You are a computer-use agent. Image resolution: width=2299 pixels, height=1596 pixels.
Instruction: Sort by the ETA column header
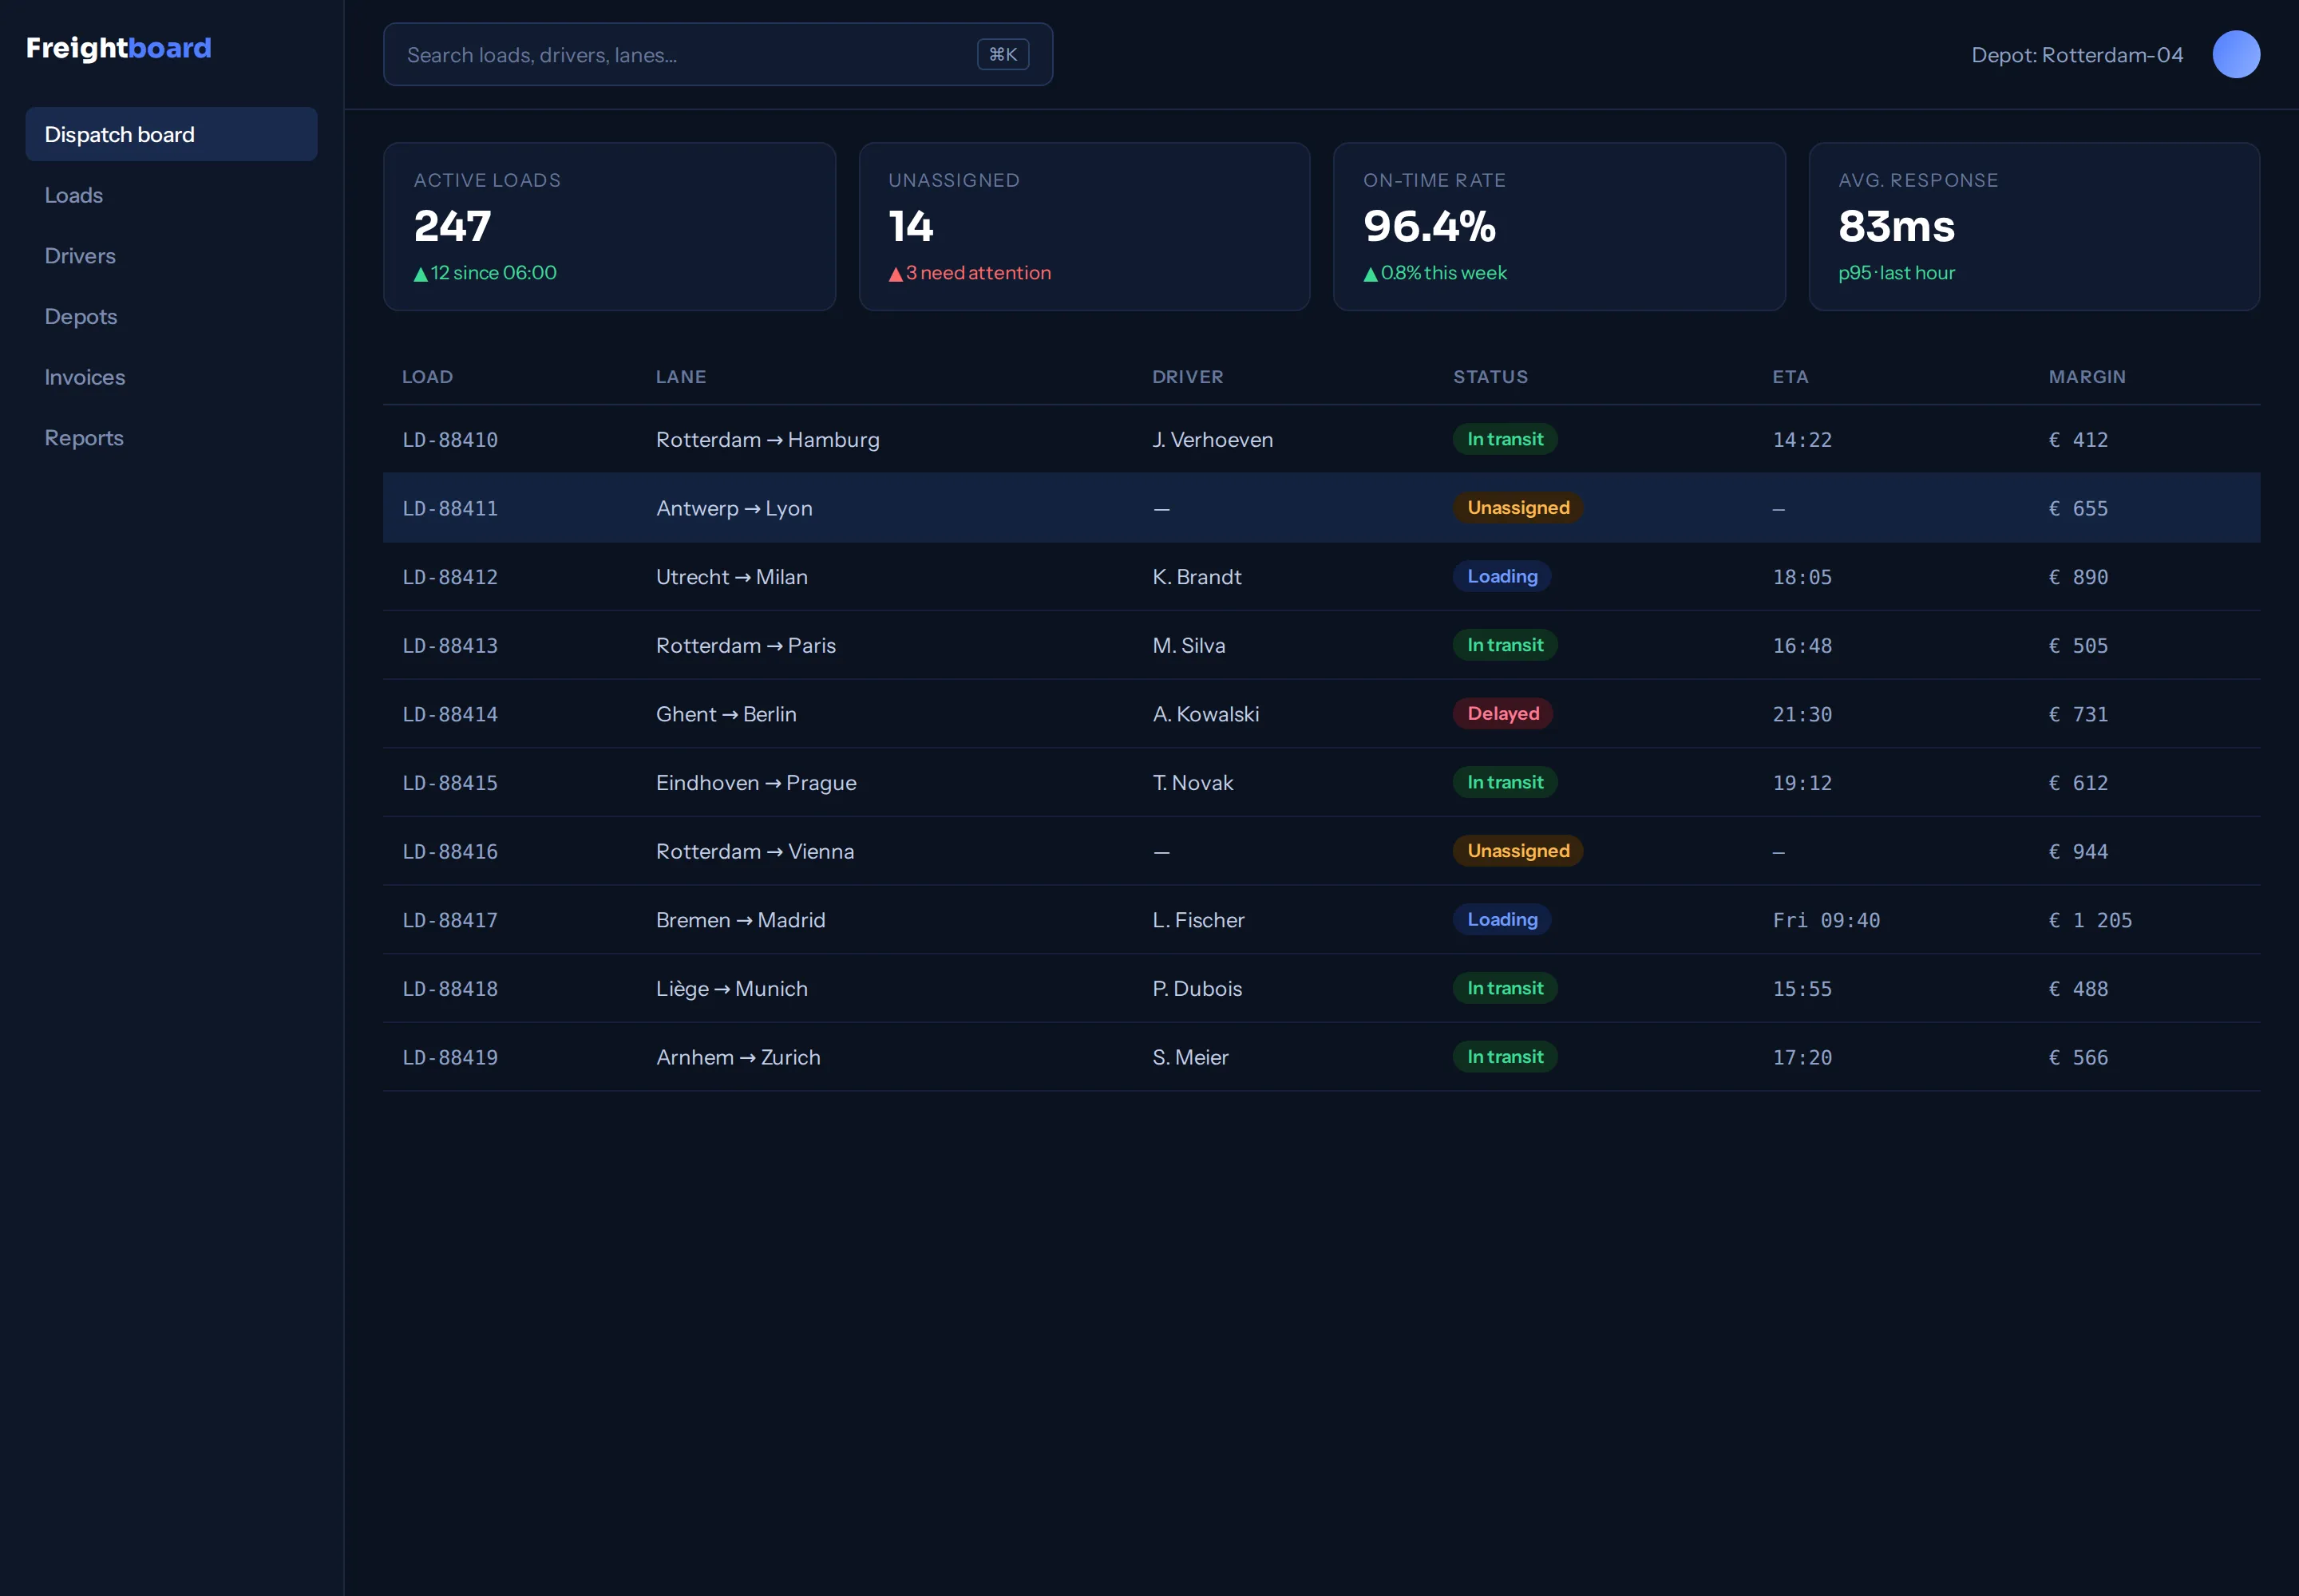1790,377
